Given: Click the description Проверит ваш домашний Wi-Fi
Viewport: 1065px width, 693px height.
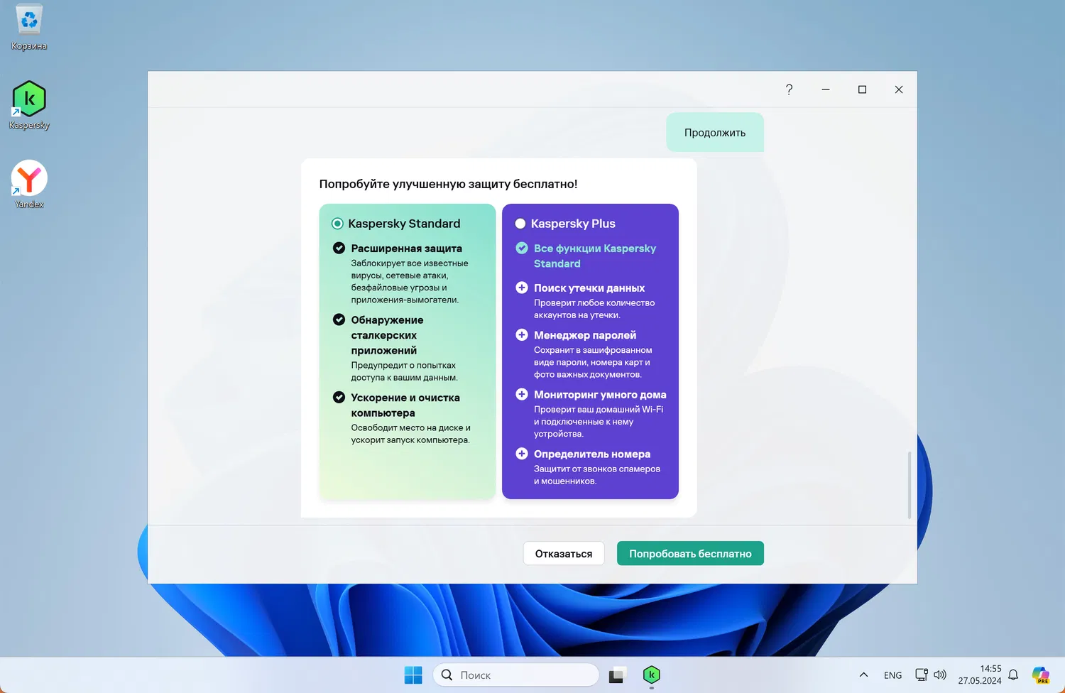Looking at the screenshot, I should click(599, 422).
